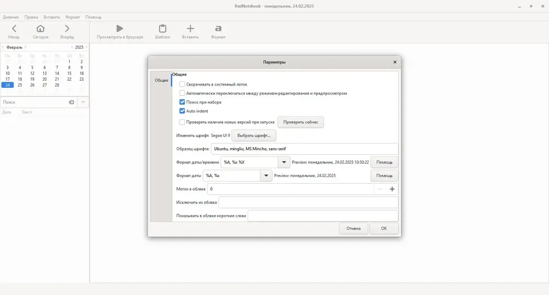Viewport: 549px width, 295px height.
Task: Open the Формат toolbar icon
Action: (x=218, y=29)
